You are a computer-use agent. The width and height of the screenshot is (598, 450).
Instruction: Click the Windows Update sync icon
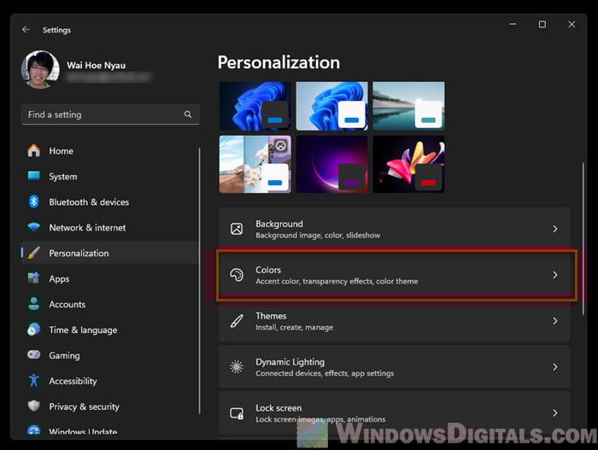[34, 430]
